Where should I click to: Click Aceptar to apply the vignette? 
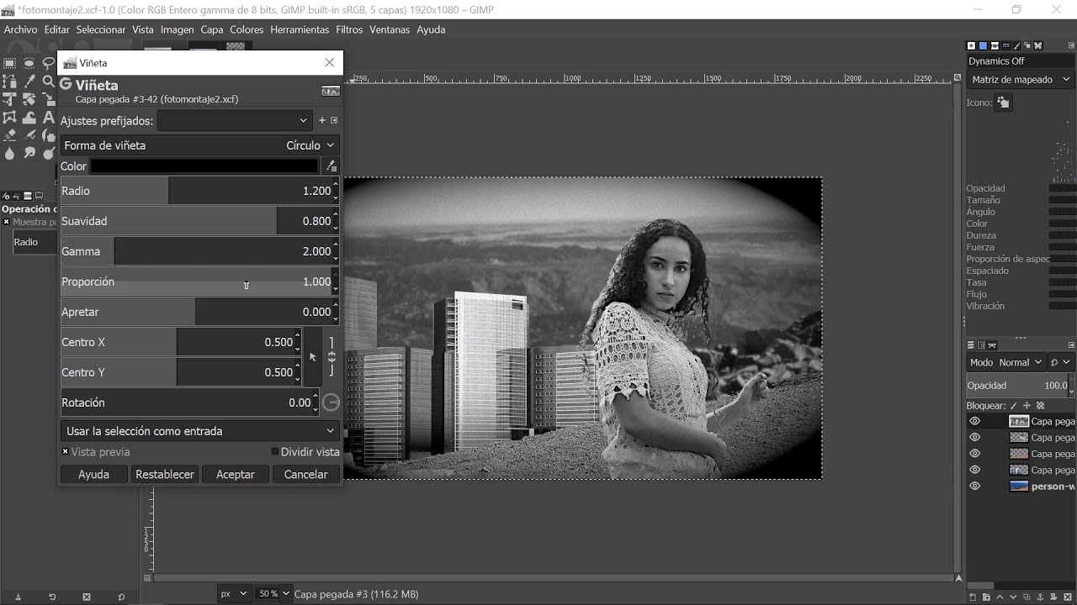pyautogui.click(x=236, y=475)
